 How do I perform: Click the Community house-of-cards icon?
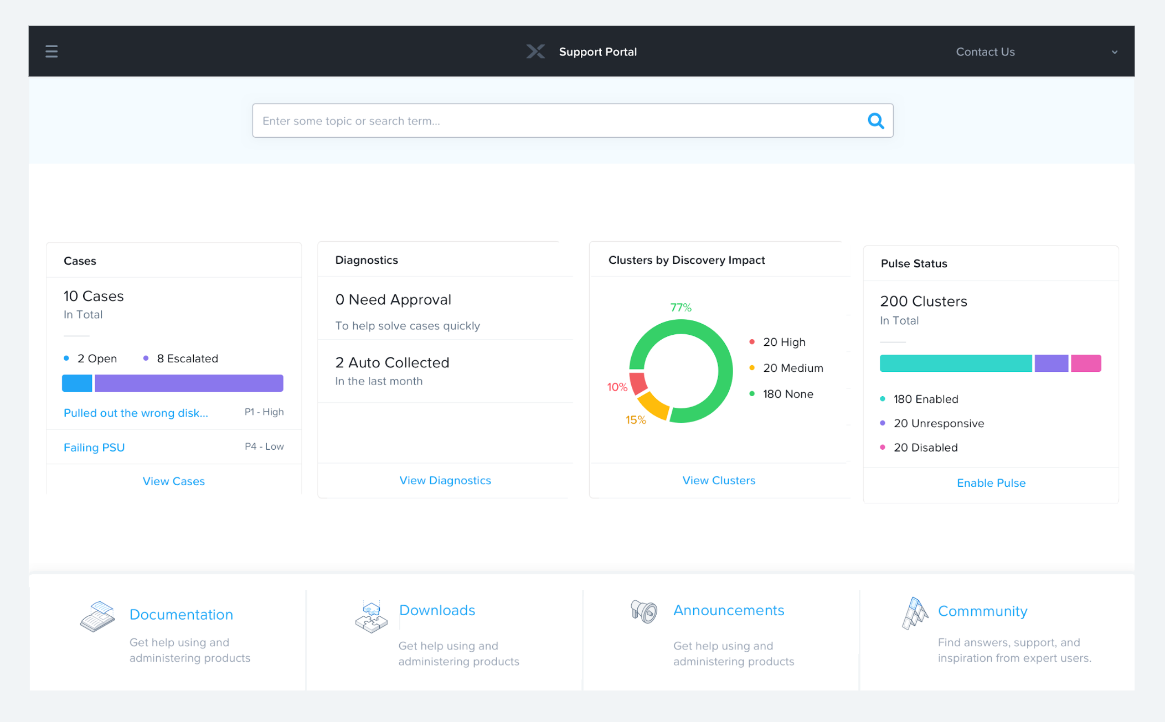[915, 613]
